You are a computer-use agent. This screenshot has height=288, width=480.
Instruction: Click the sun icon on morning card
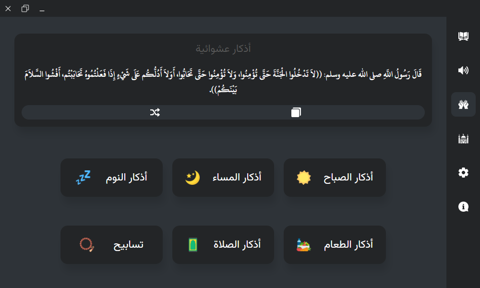coord(304,178)
